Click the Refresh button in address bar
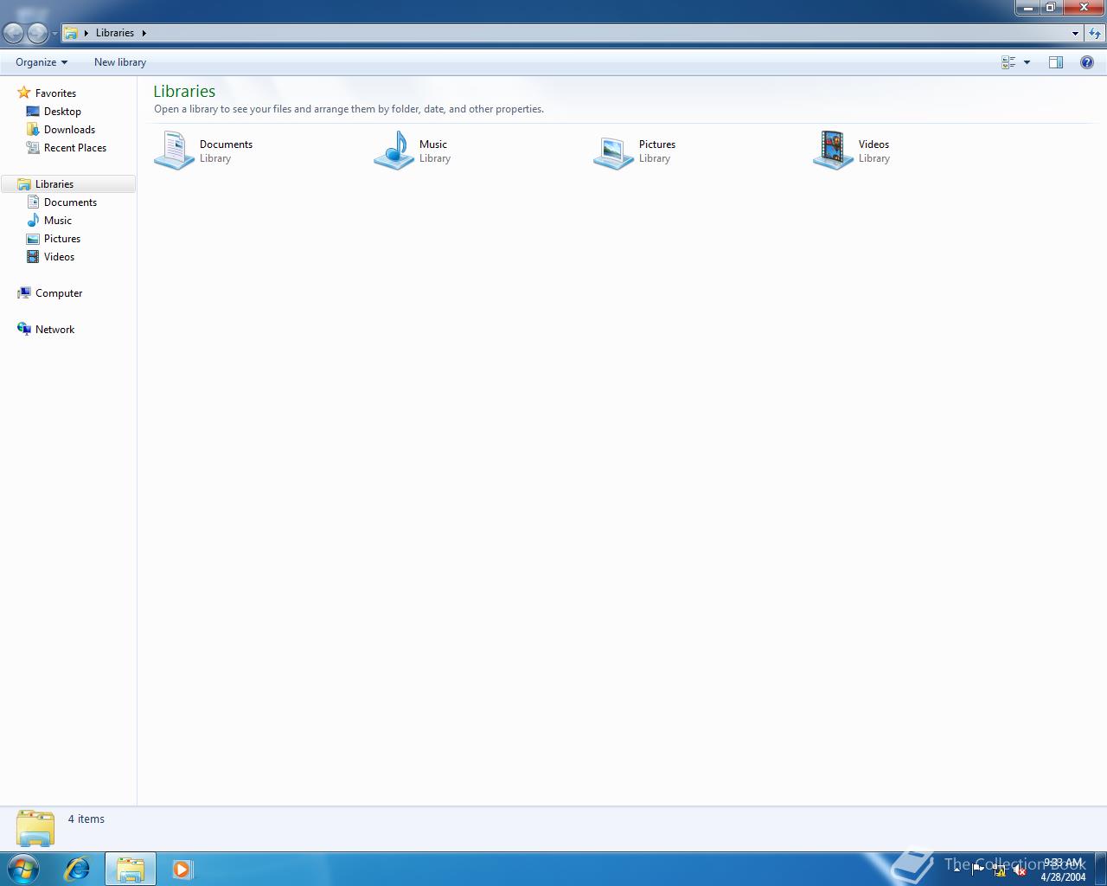The height and width of the screenshot is (886, 1107). click(1095, 34)
